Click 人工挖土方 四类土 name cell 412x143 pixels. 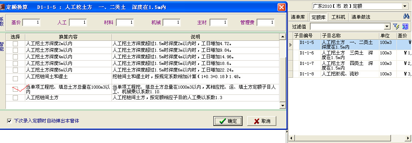pos(349,66)
